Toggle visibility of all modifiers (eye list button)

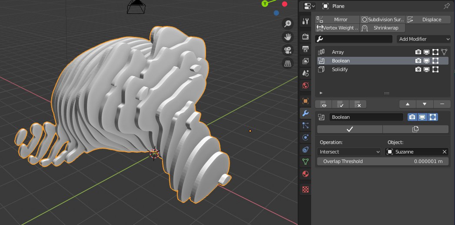tap(323, 104)
